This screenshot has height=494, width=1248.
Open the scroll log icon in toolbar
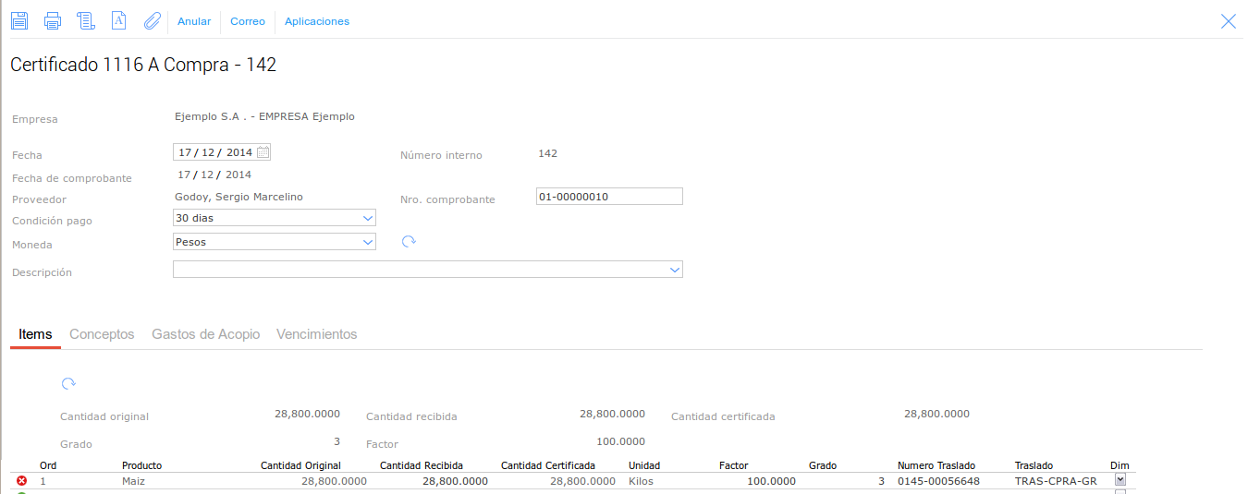(86, 20)
